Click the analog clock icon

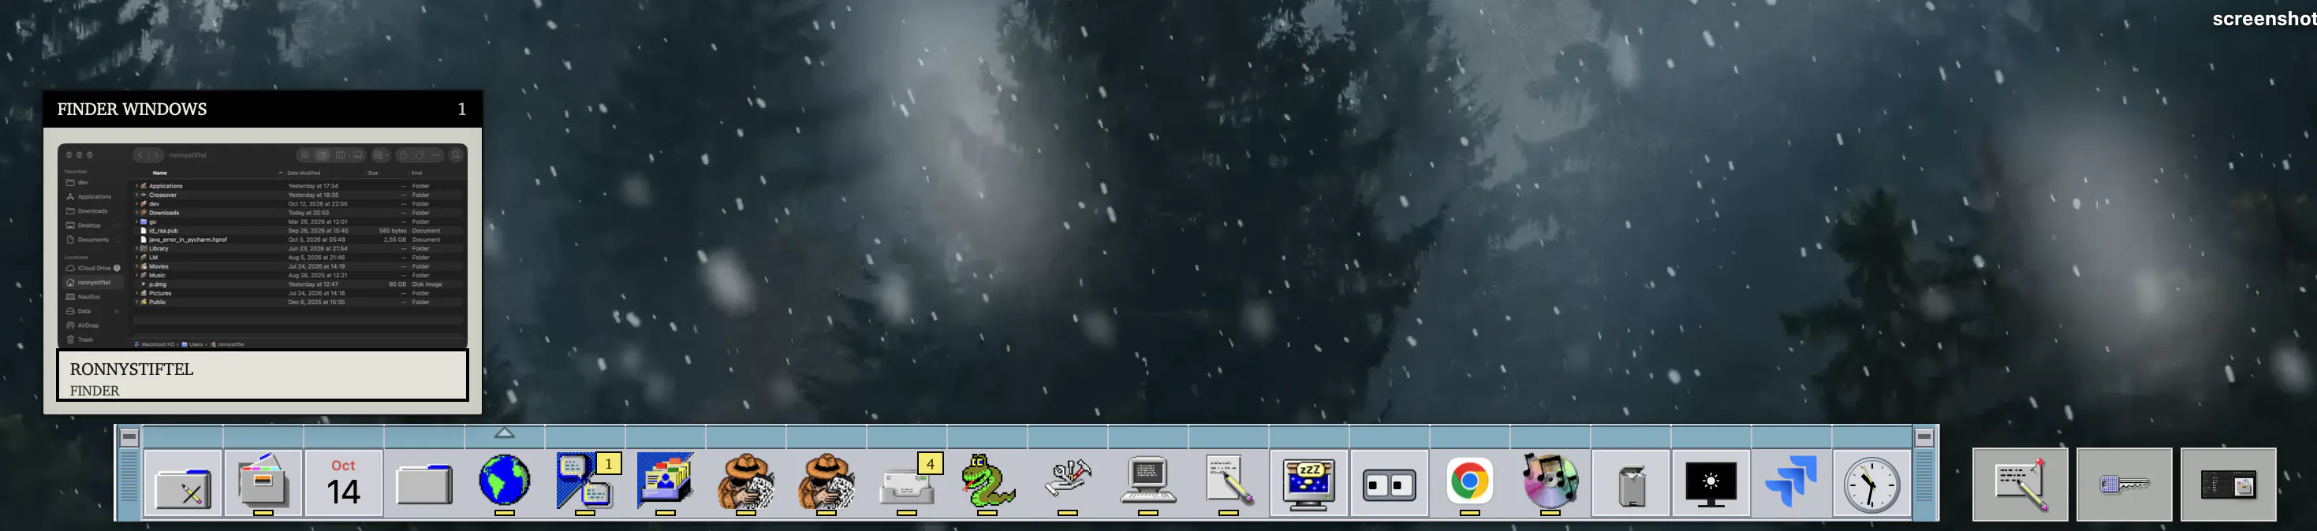coord(1871,485)
